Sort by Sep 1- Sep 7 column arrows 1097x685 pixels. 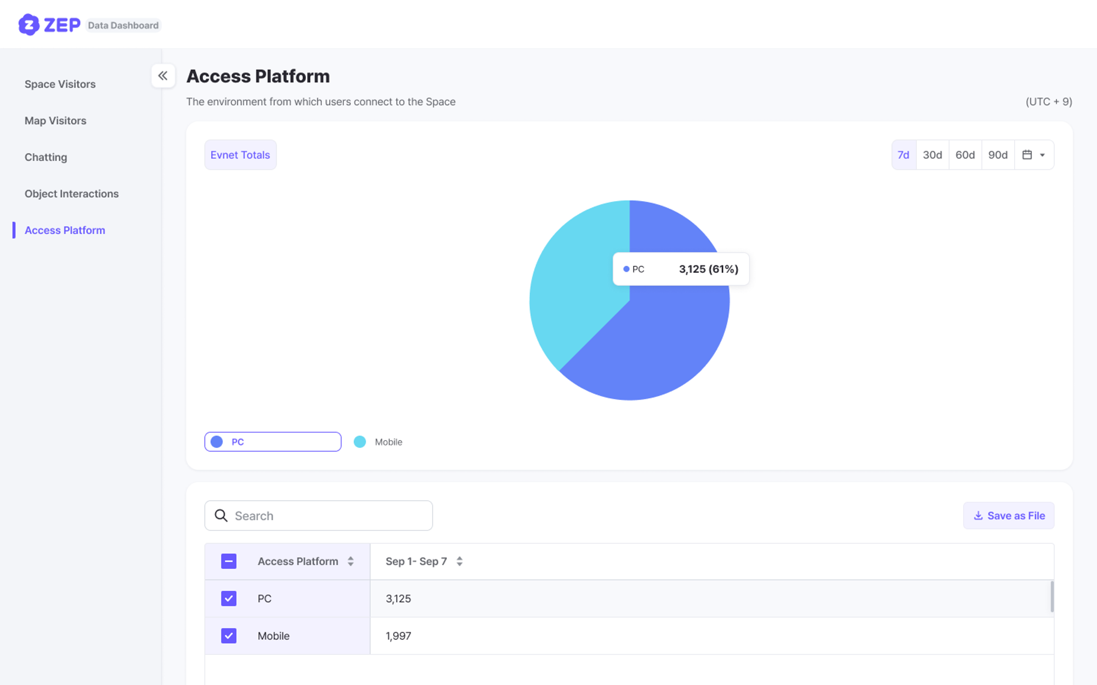point(460,561)
